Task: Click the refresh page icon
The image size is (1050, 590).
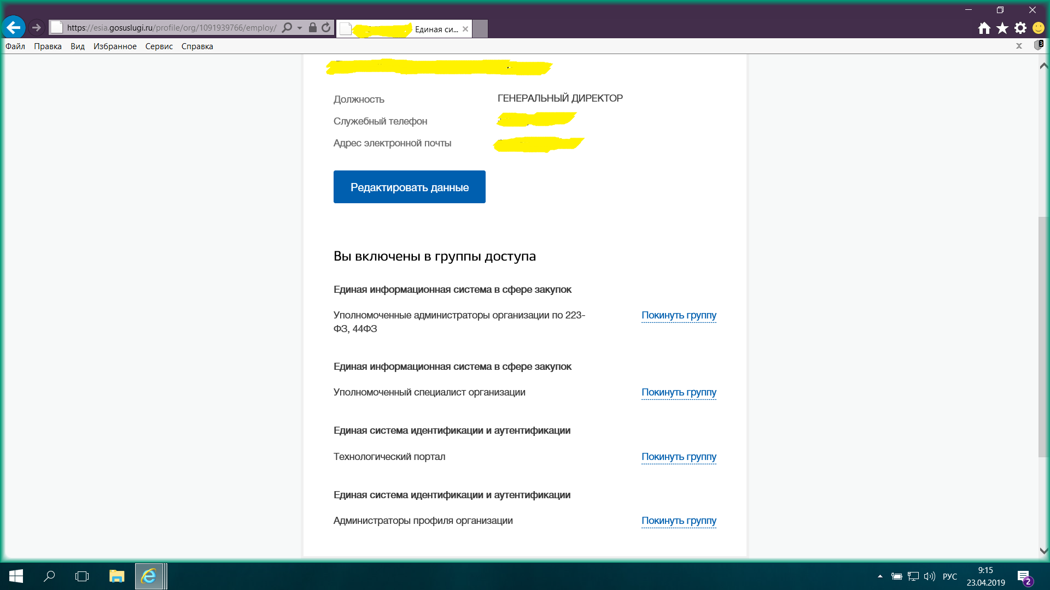Action: (326, 27)
